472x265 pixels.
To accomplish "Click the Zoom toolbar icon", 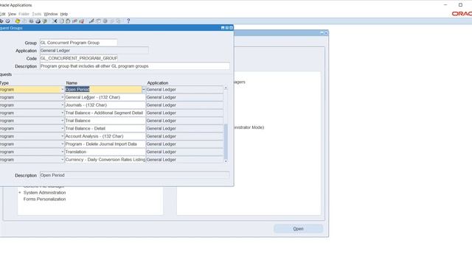I will coord(98,21).
